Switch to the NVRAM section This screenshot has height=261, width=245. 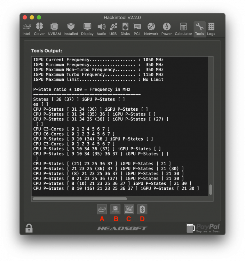(54, 29)
